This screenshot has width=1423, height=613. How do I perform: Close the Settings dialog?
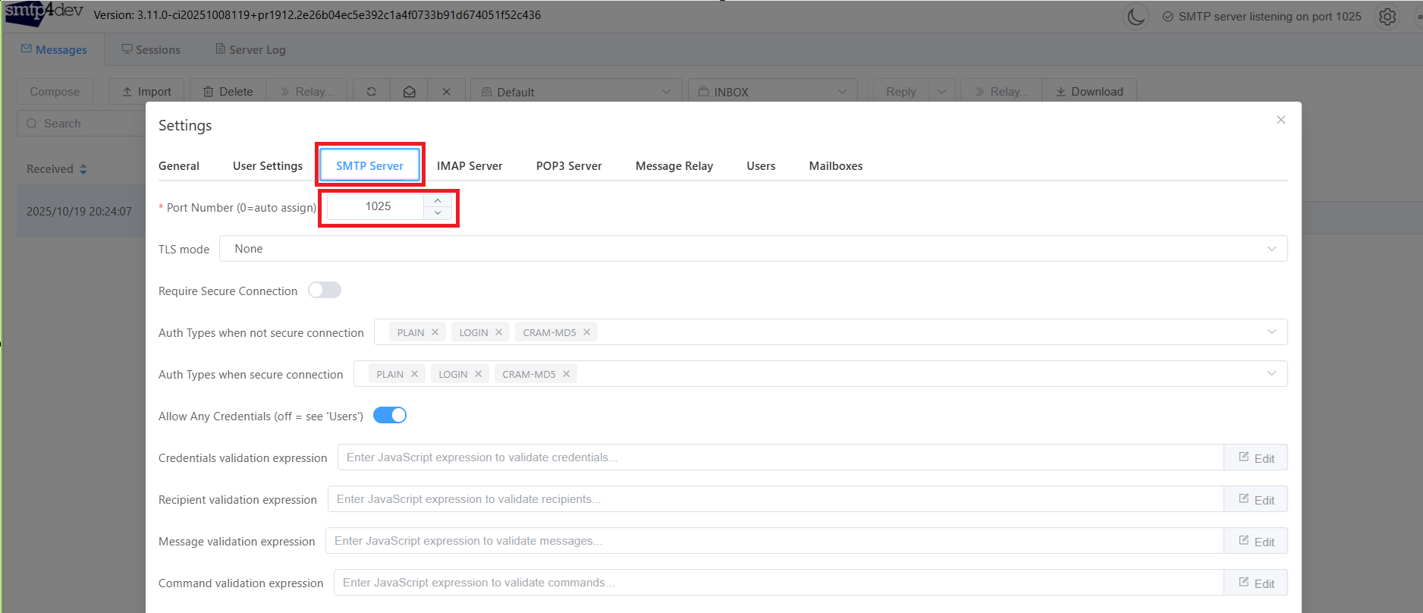1281,120
